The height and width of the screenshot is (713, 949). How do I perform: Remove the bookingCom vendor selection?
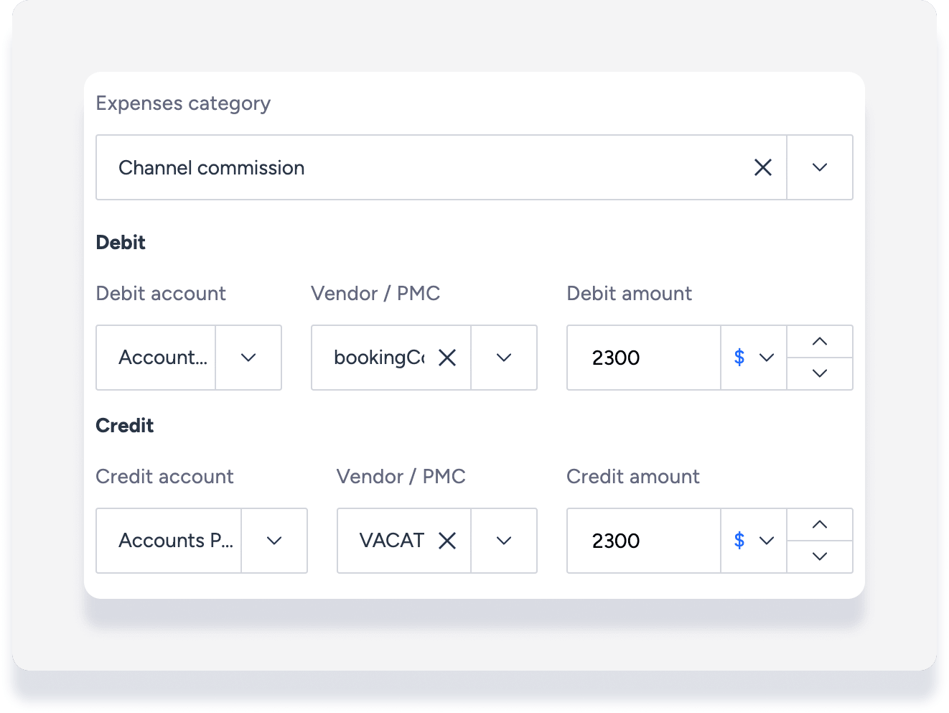pos(447,358)
